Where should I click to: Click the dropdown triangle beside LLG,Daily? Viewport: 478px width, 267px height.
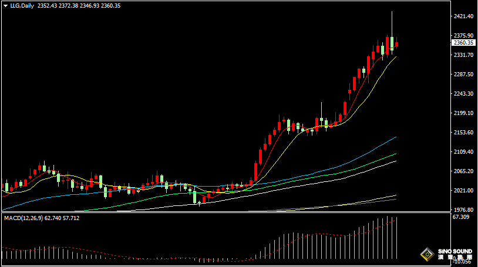(5, 6)
